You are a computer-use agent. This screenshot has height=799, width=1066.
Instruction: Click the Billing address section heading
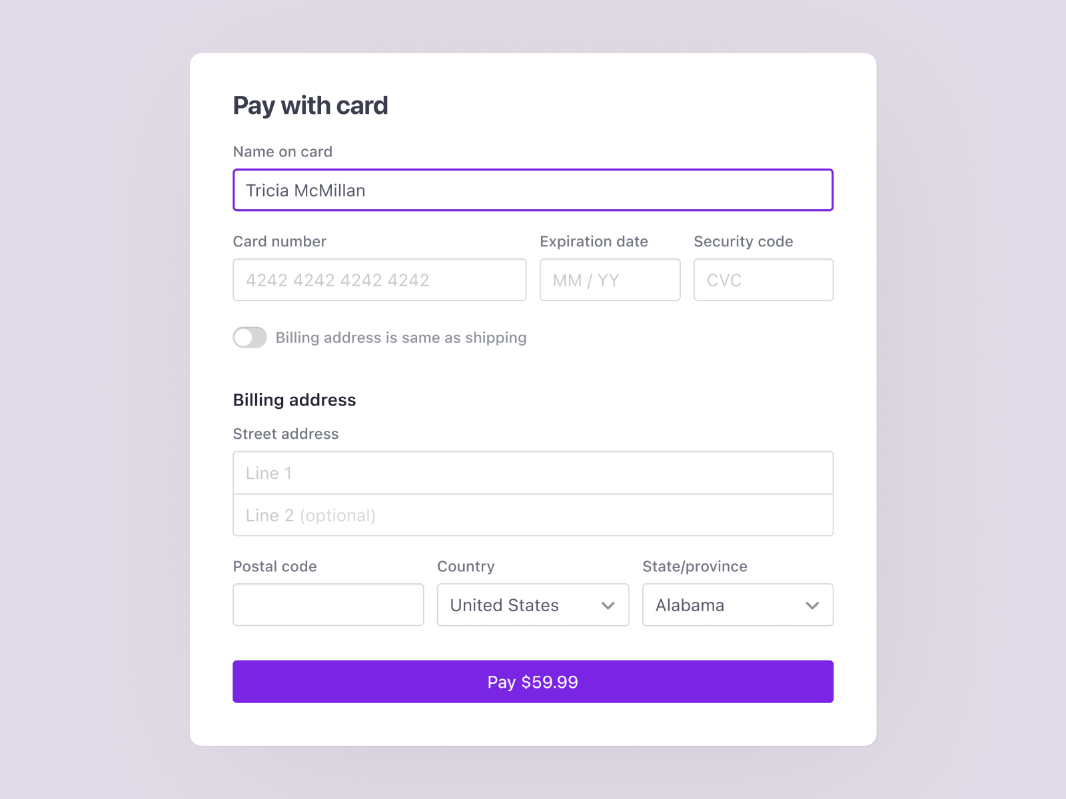pos(294,400)
